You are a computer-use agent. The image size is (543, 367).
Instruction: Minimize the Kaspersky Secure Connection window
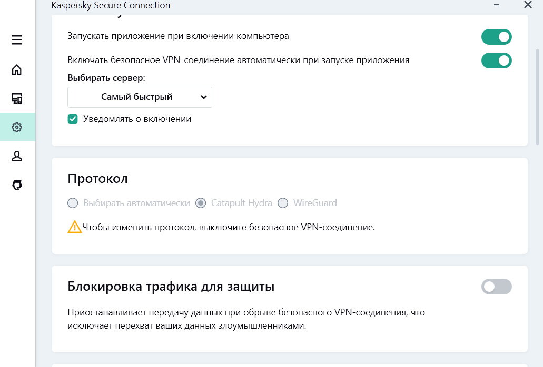[x=497, y=5]
